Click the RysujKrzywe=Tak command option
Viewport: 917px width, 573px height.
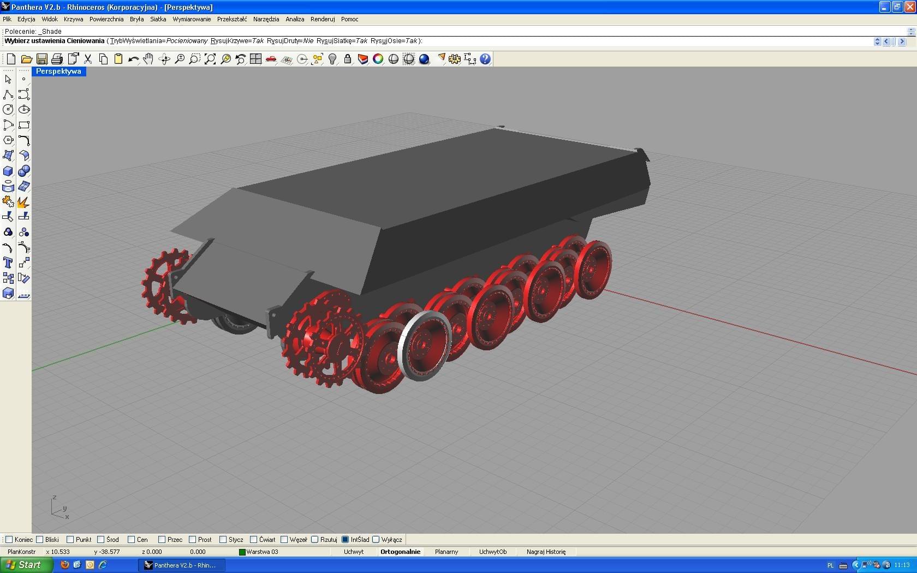point(237,41)
